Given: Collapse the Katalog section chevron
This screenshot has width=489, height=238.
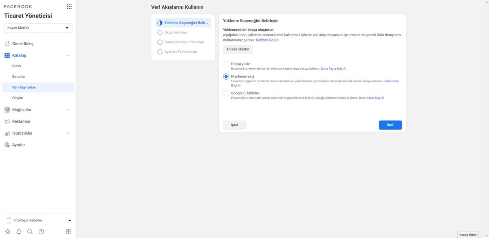Looking at the screenshot, I should point(68,55).
